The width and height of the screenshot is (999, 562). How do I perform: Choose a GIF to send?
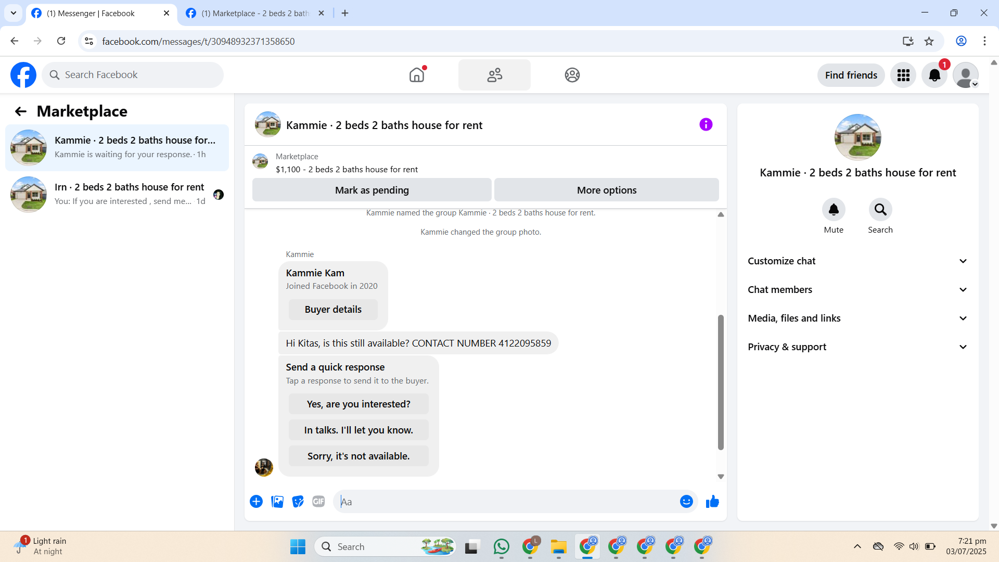tap(318, 502)
